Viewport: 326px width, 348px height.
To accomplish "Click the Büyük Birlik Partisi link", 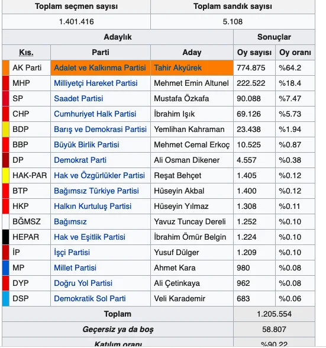I will click(x=86, y=144).
